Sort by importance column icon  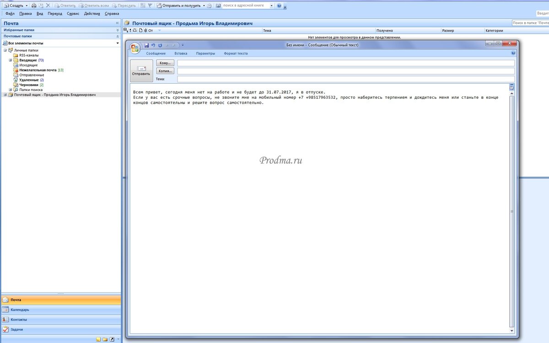130,31
